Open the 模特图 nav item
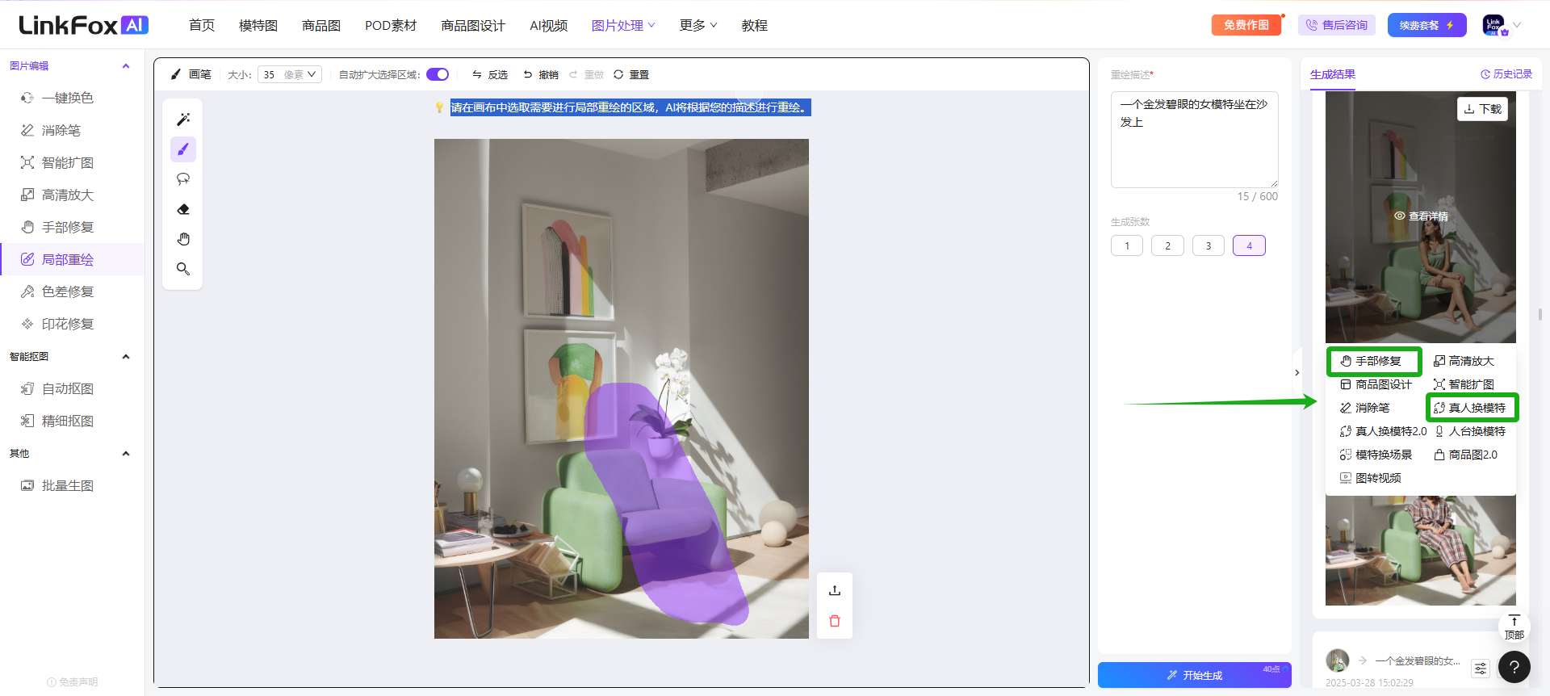The image size is (1550, 696). (x=258, y=25)
